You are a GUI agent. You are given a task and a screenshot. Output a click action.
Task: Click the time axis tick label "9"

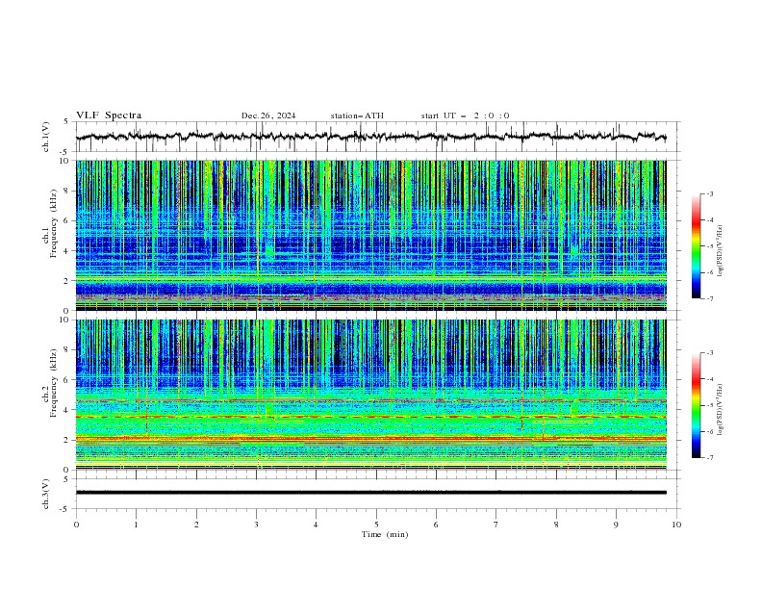pos(616,525)
